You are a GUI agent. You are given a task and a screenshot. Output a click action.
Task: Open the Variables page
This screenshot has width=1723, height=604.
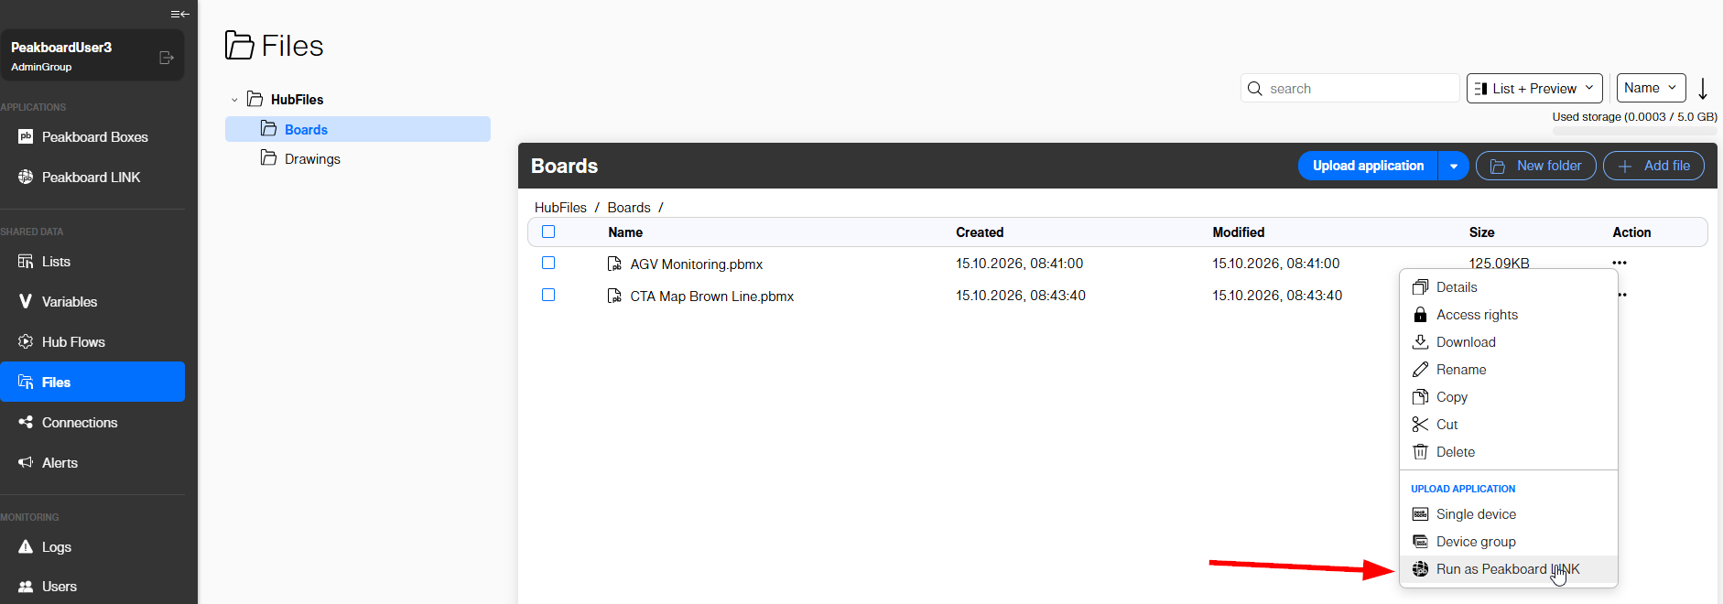coord(92,302)
